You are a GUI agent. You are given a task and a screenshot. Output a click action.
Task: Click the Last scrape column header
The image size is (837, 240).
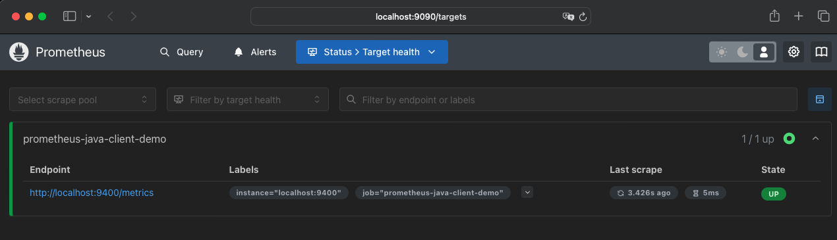coord(636,170)
